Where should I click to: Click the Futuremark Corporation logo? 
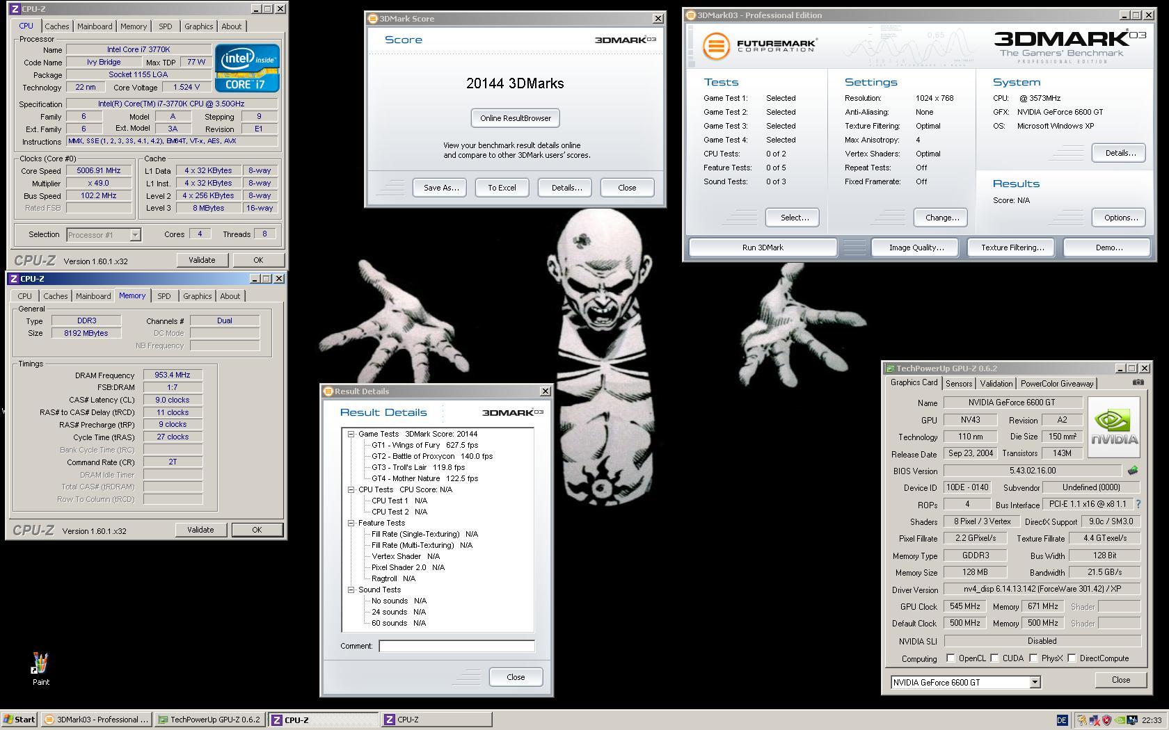[759, 47]
